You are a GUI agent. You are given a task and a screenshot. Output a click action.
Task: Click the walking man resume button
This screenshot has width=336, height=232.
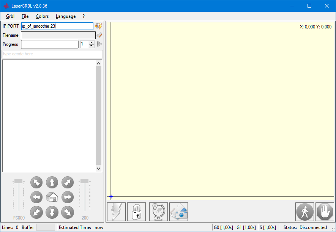pyautogui.click(x=305, y=212)
